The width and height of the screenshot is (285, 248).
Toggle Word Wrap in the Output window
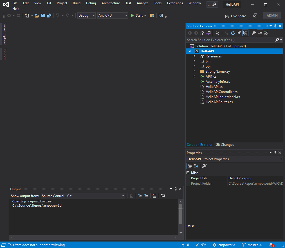tap(163, 195)
